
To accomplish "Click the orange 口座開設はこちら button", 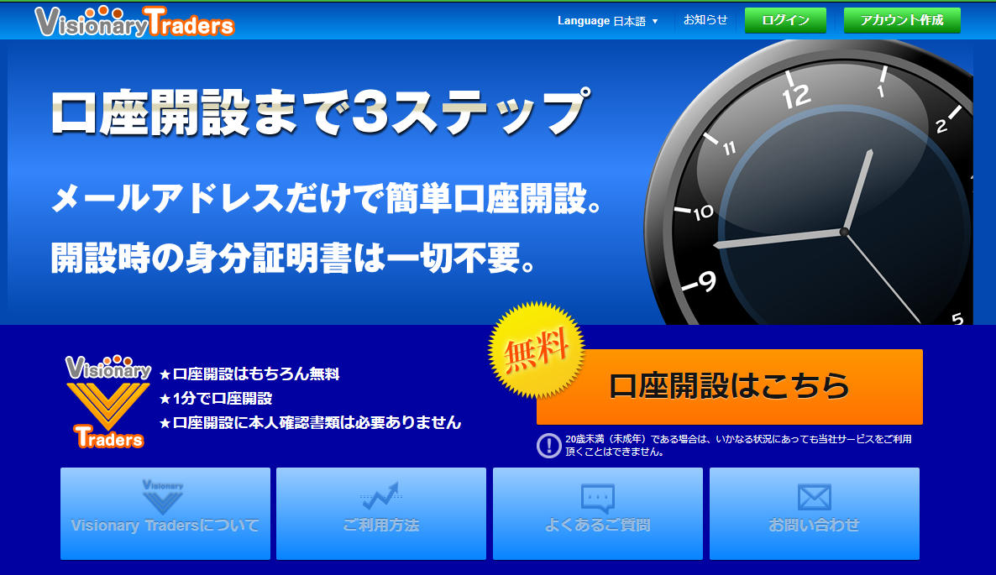I will [729, 386].
